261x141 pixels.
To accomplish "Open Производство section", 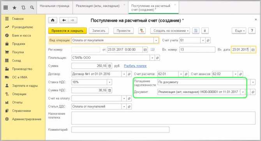I will click(x=22, y=69).
